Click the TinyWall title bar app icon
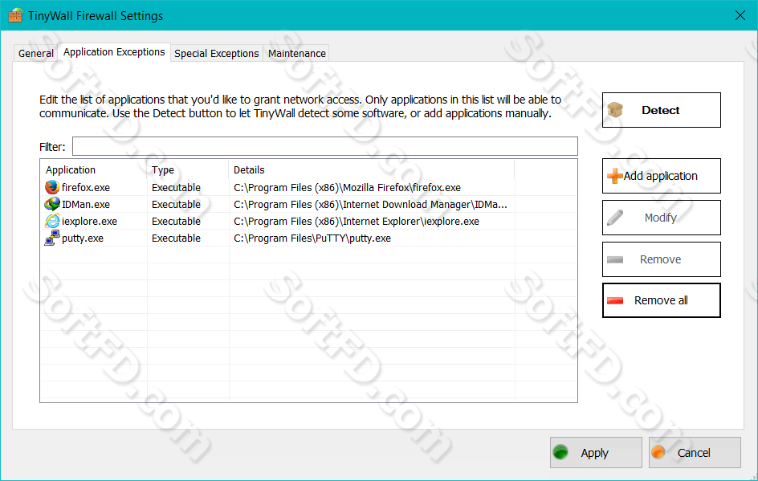This screenshot has width=758, height=481. click(x=15, y=15)
